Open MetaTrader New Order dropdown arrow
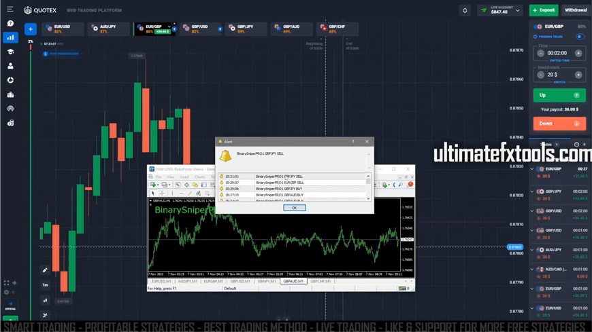The image size is (592, 332). coord(158,185)
